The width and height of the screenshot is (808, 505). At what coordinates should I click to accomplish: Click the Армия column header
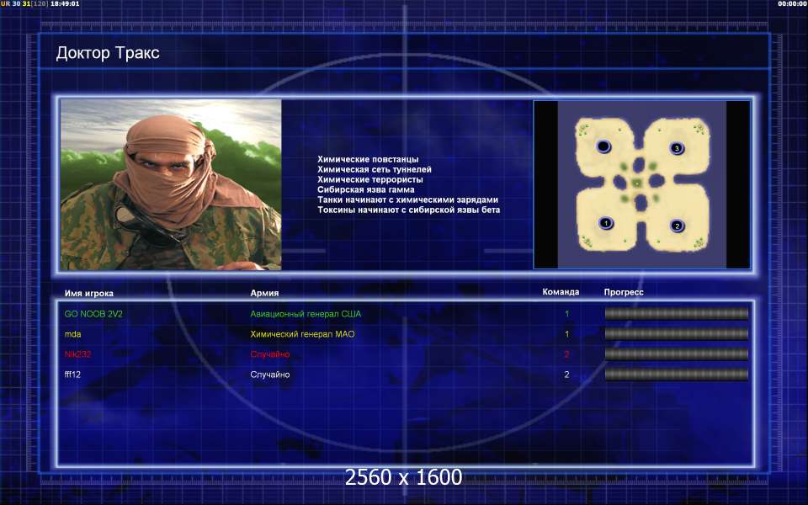(264, 293)
